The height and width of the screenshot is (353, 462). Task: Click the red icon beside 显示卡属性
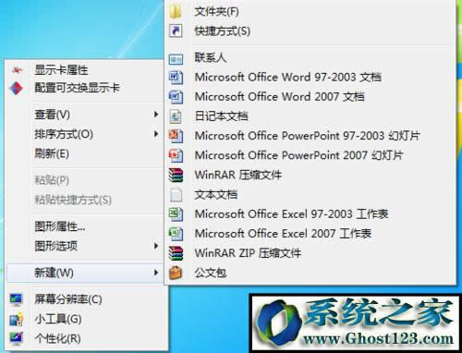click(17, 70)
